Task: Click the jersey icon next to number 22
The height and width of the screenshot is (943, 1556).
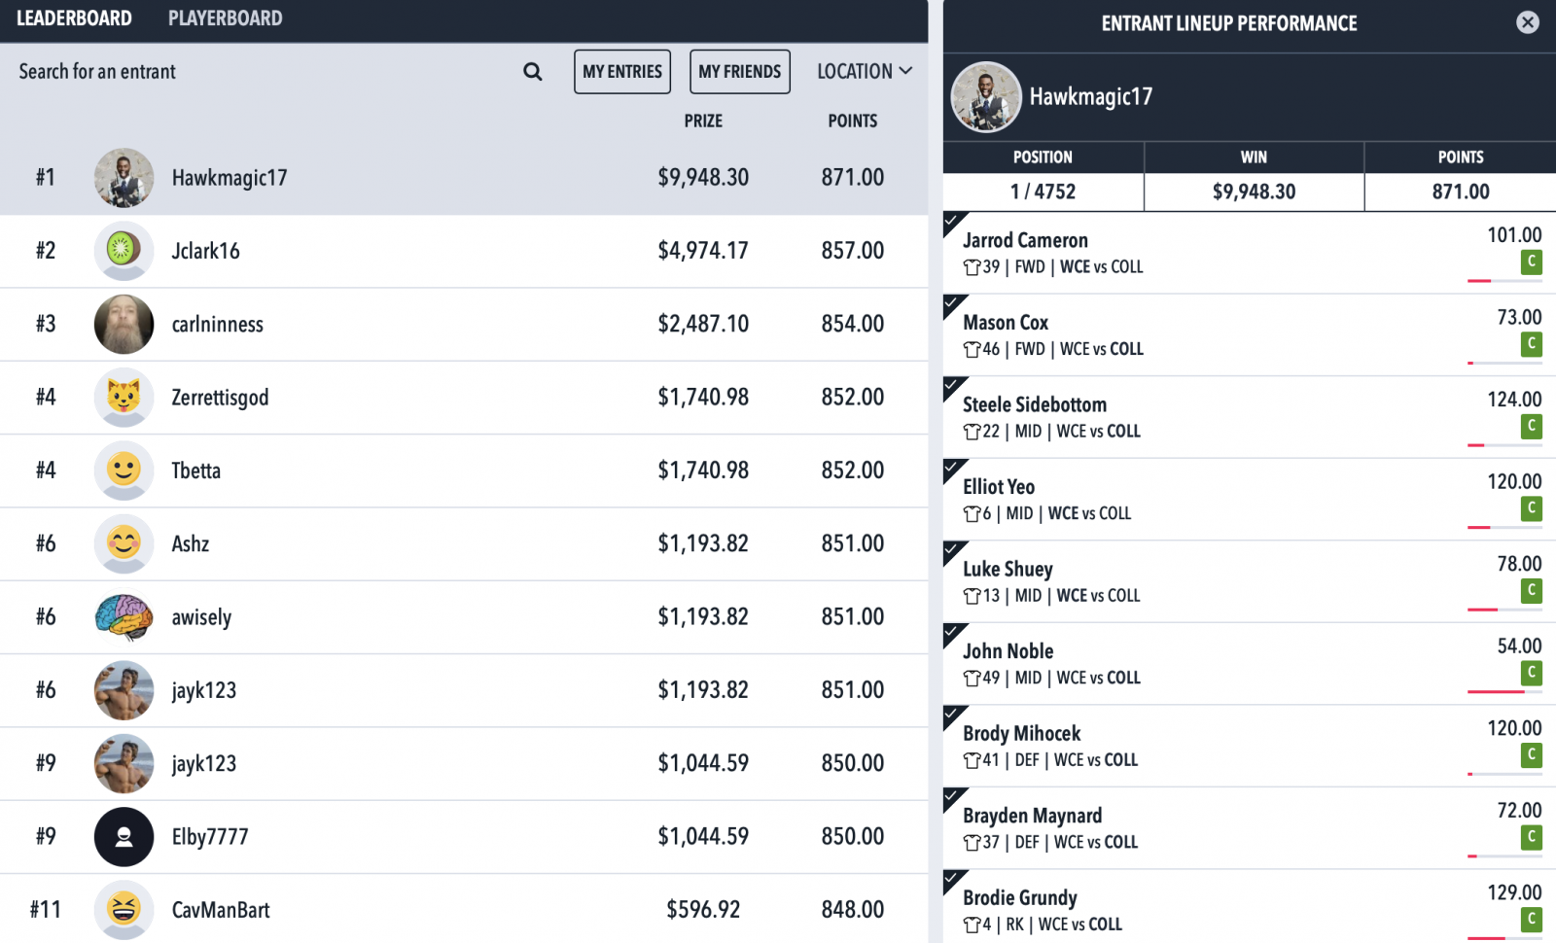Action: click(972, 432)
